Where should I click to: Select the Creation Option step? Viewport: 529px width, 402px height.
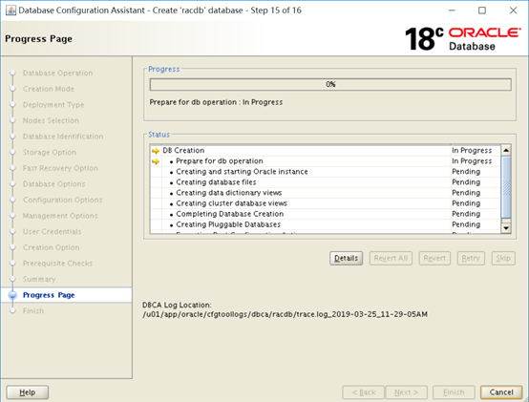pyautogui.click(x=52, y=247)
